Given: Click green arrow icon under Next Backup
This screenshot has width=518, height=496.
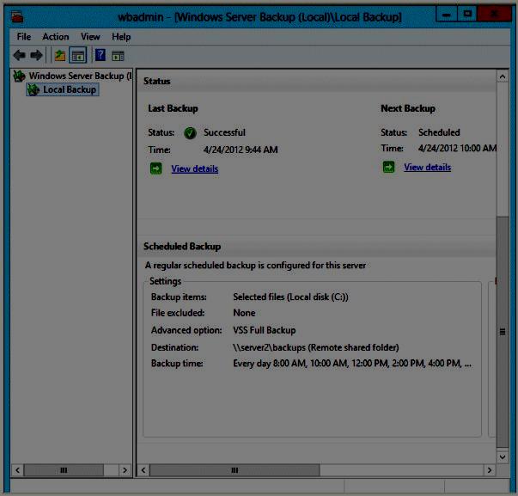Looking at the screenshot, I should pyautogui.click(x=388, y=167).
